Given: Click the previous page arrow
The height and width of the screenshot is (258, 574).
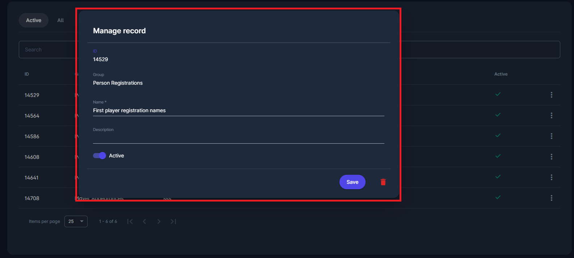Looking at the screenshot, I should pyautogui.click(x=144, y=221).
